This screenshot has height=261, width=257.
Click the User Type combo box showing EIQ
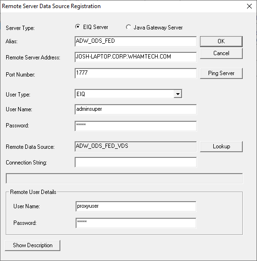pos(128,94)
